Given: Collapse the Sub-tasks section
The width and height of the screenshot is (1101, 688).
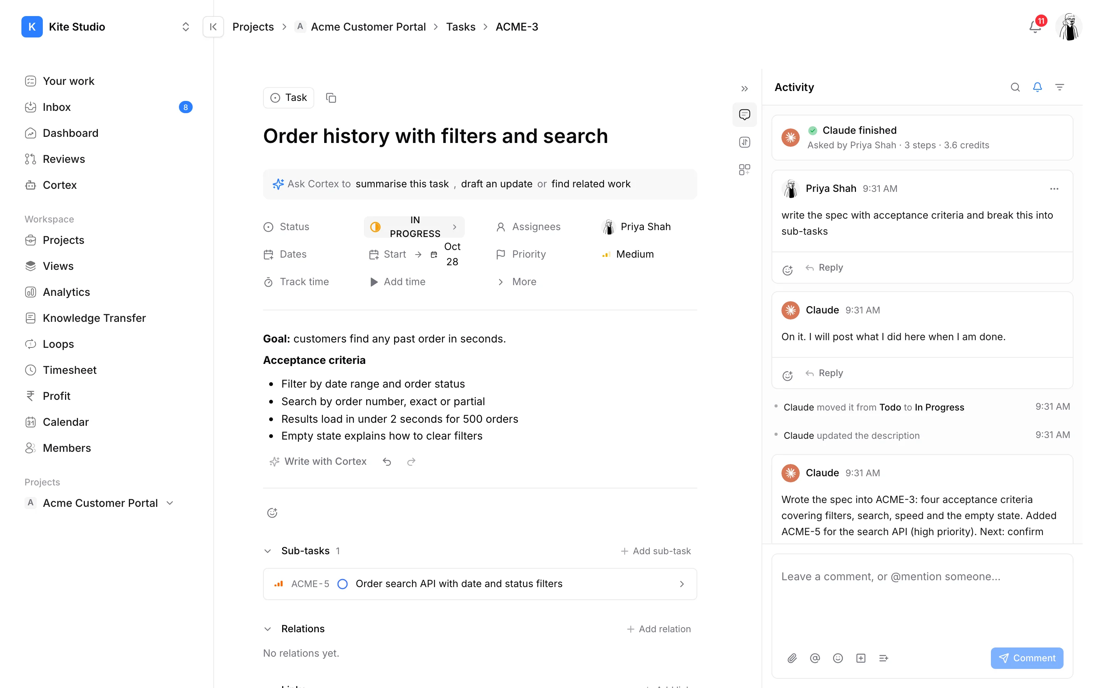Looking at the screenshot, I should 268,551.
